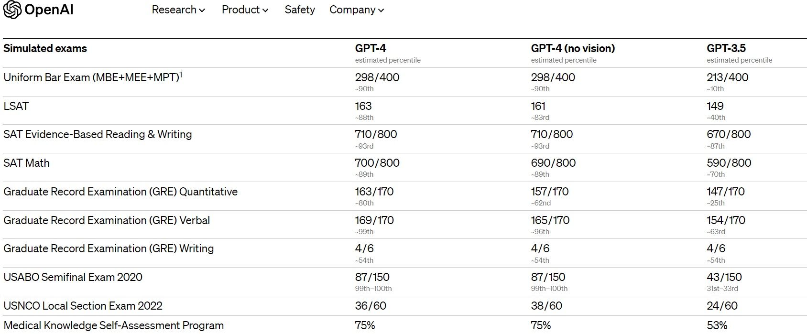
Task: Click the Simulated exams column header
Action: click(45, 48)
